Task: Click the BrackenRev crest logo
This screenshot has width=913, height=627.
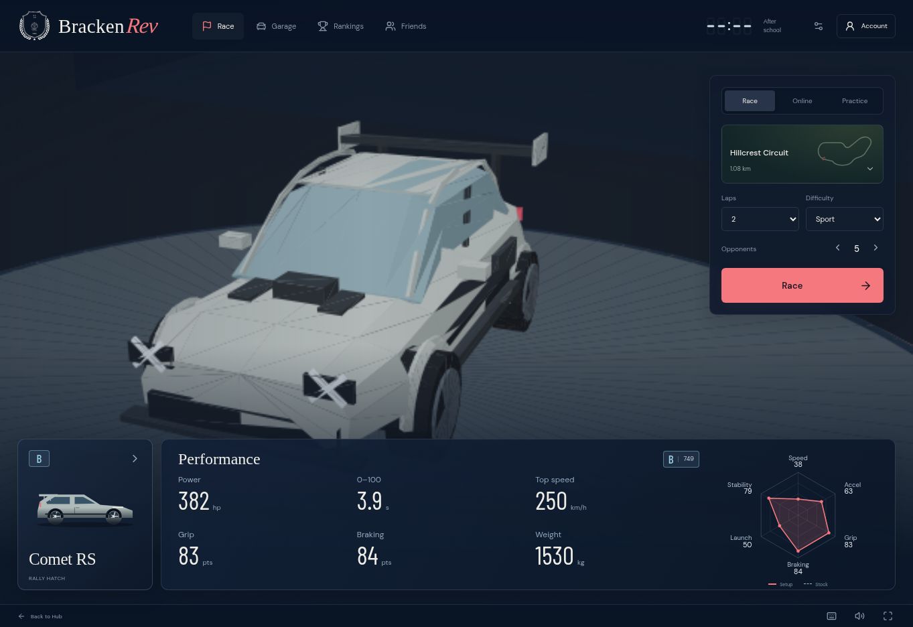Action: coord(34,26)
